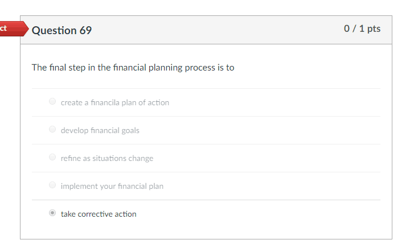This screenshot has height=248, width=418.
Task: Click the 'take corrective action' answer text
Action: pyautogui.click(x=99, y=214)
